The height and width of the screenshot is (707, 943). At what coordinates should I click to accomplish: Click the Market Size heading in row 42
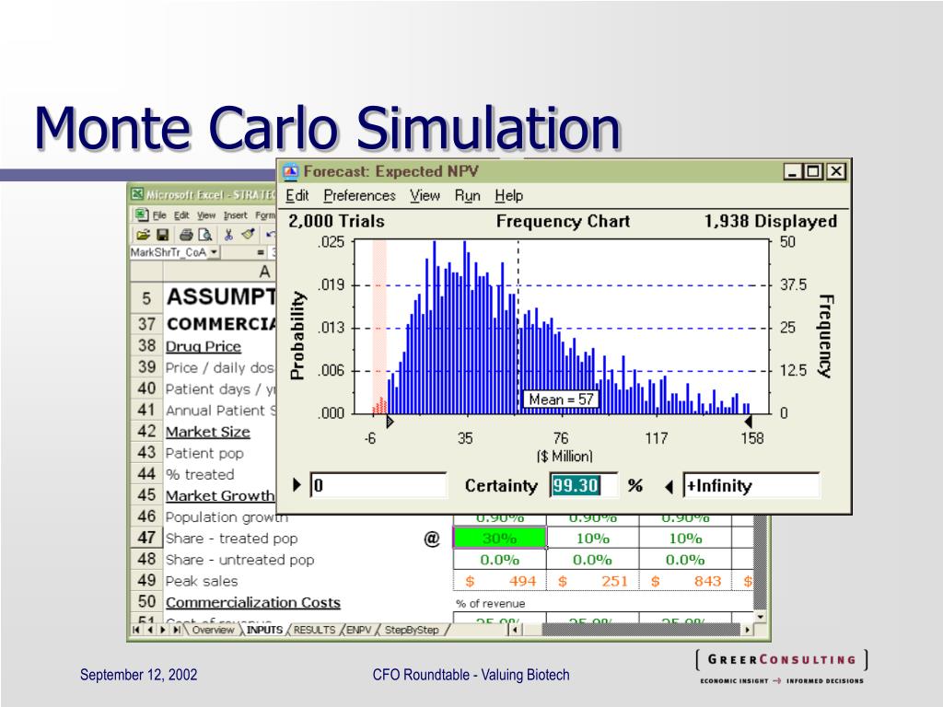207,432
